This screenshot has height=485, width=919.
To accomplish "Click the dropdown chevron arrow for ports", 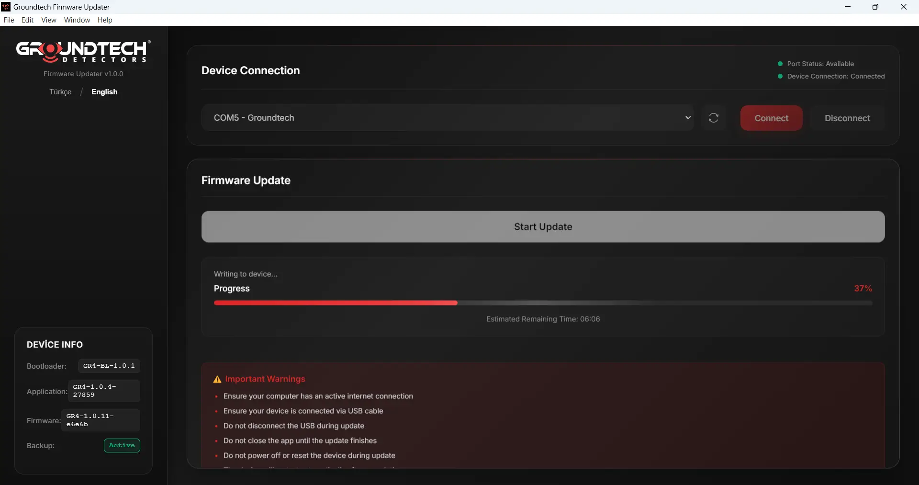I will coord(688,118).
